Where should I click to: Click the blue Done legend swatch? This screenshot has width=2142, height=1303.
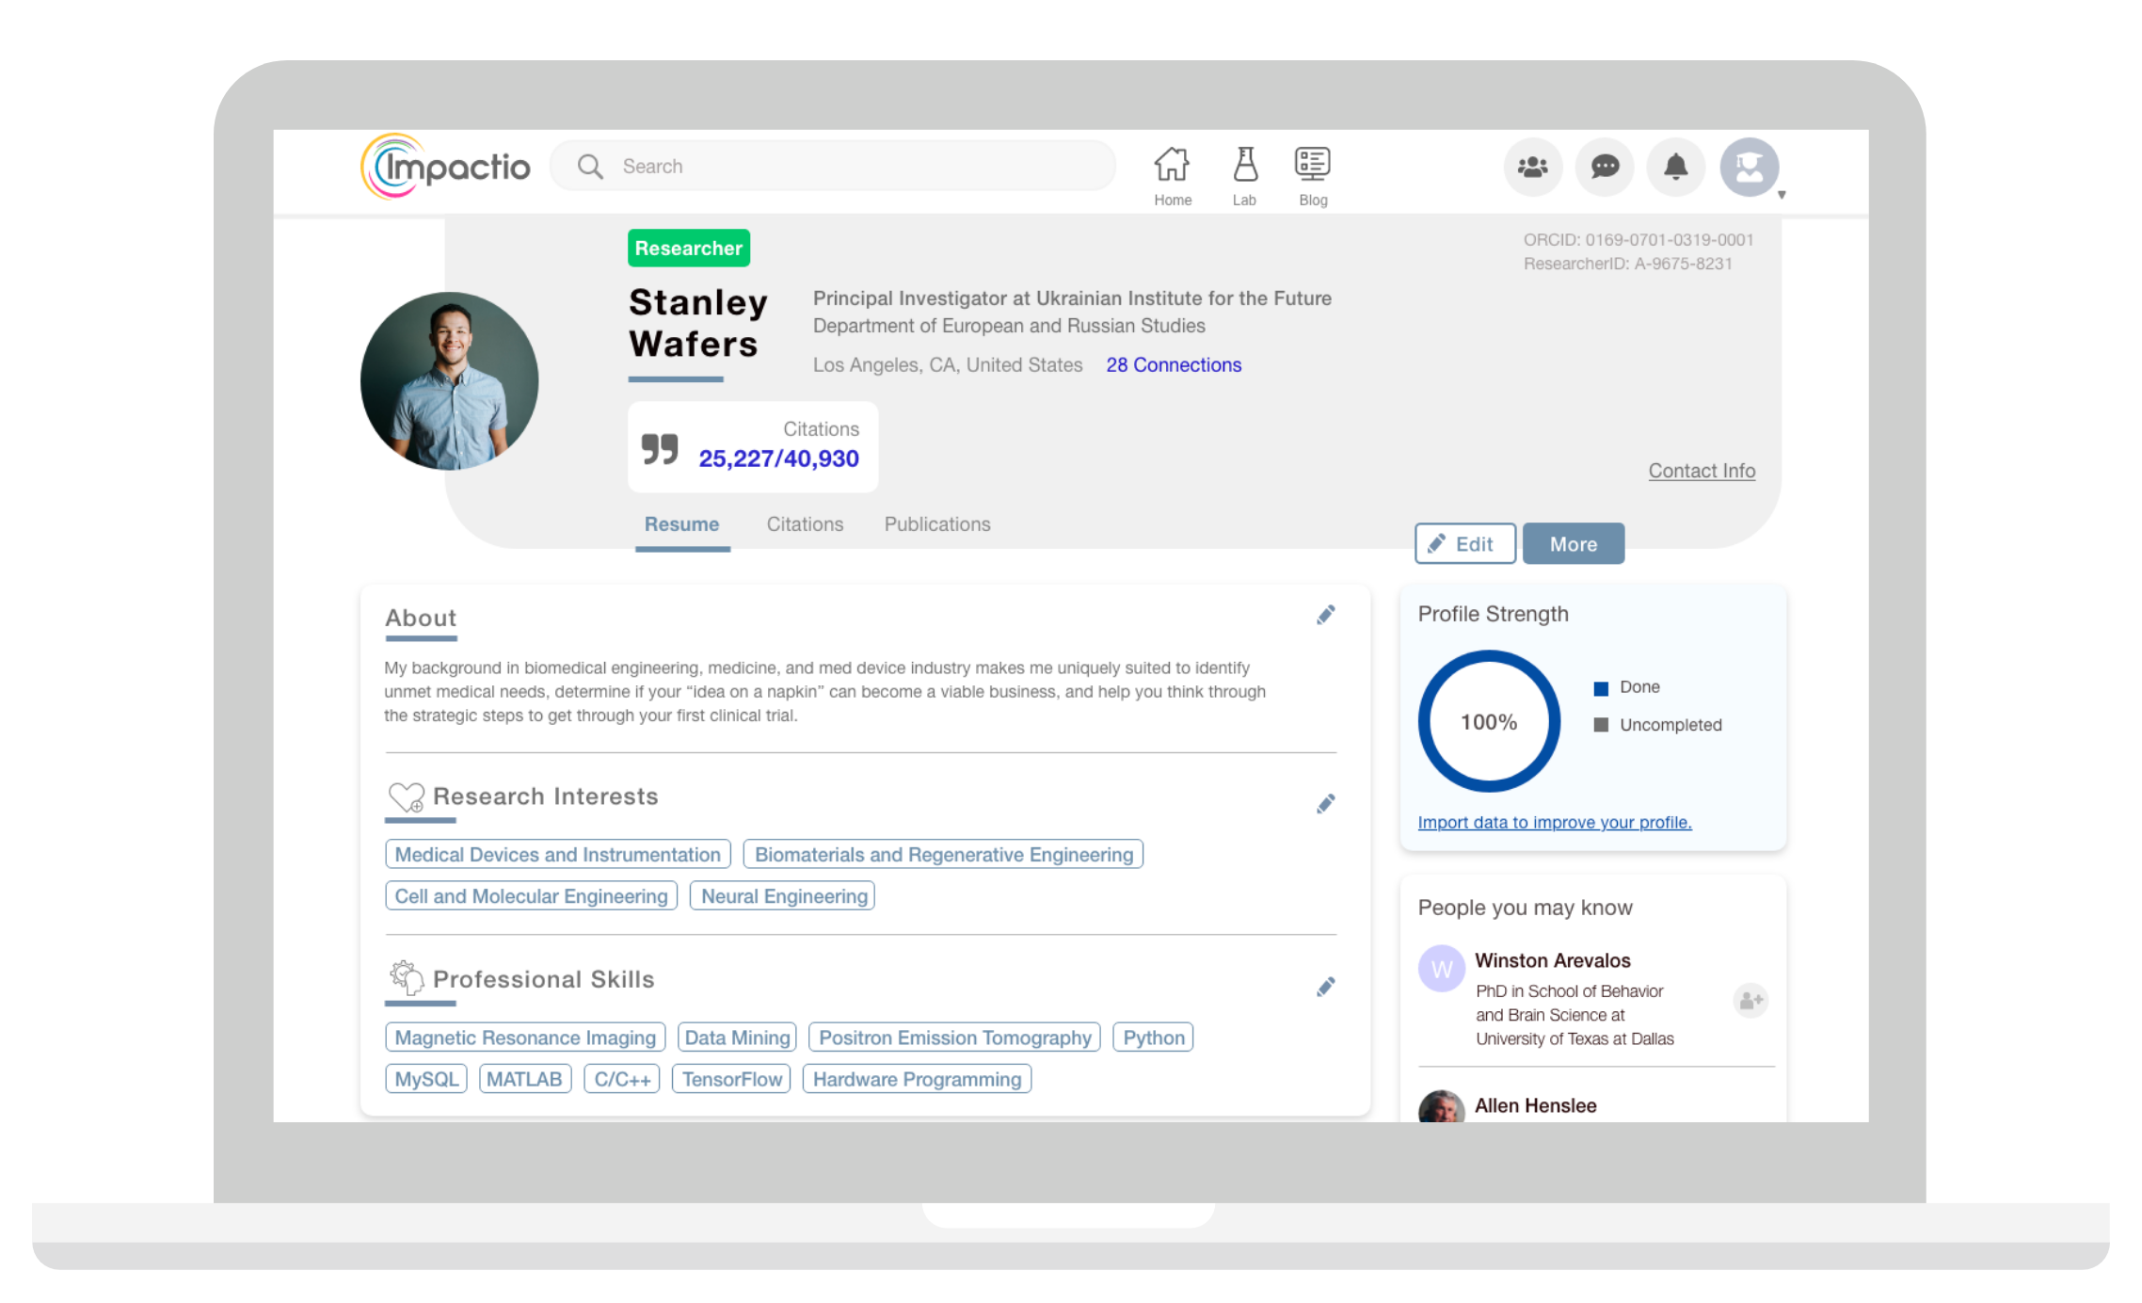click(x=1601, y=688)
